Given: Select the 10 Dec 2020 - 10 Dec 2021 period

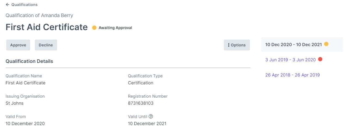Looking at the screenshot, I should pyautogui.click(x=293, y=44).
